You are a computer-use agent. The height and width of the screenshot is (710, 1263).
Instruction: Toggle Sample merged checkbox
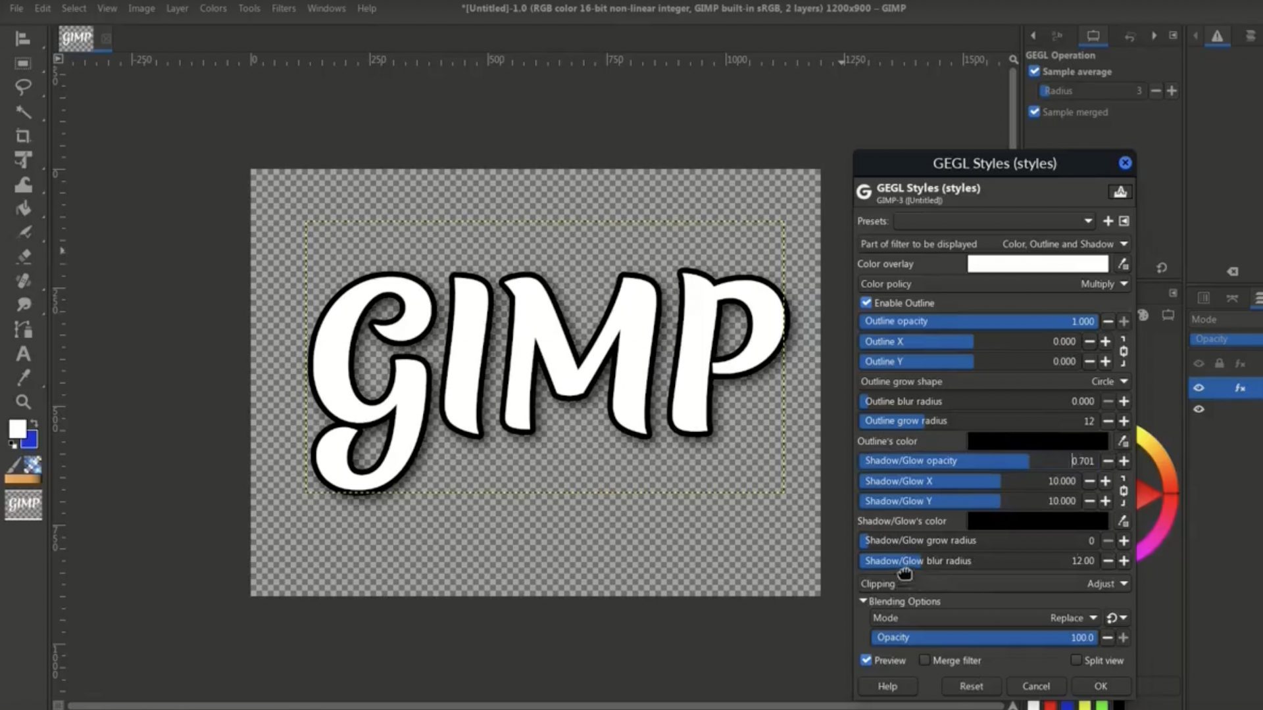pos(1035,112)
